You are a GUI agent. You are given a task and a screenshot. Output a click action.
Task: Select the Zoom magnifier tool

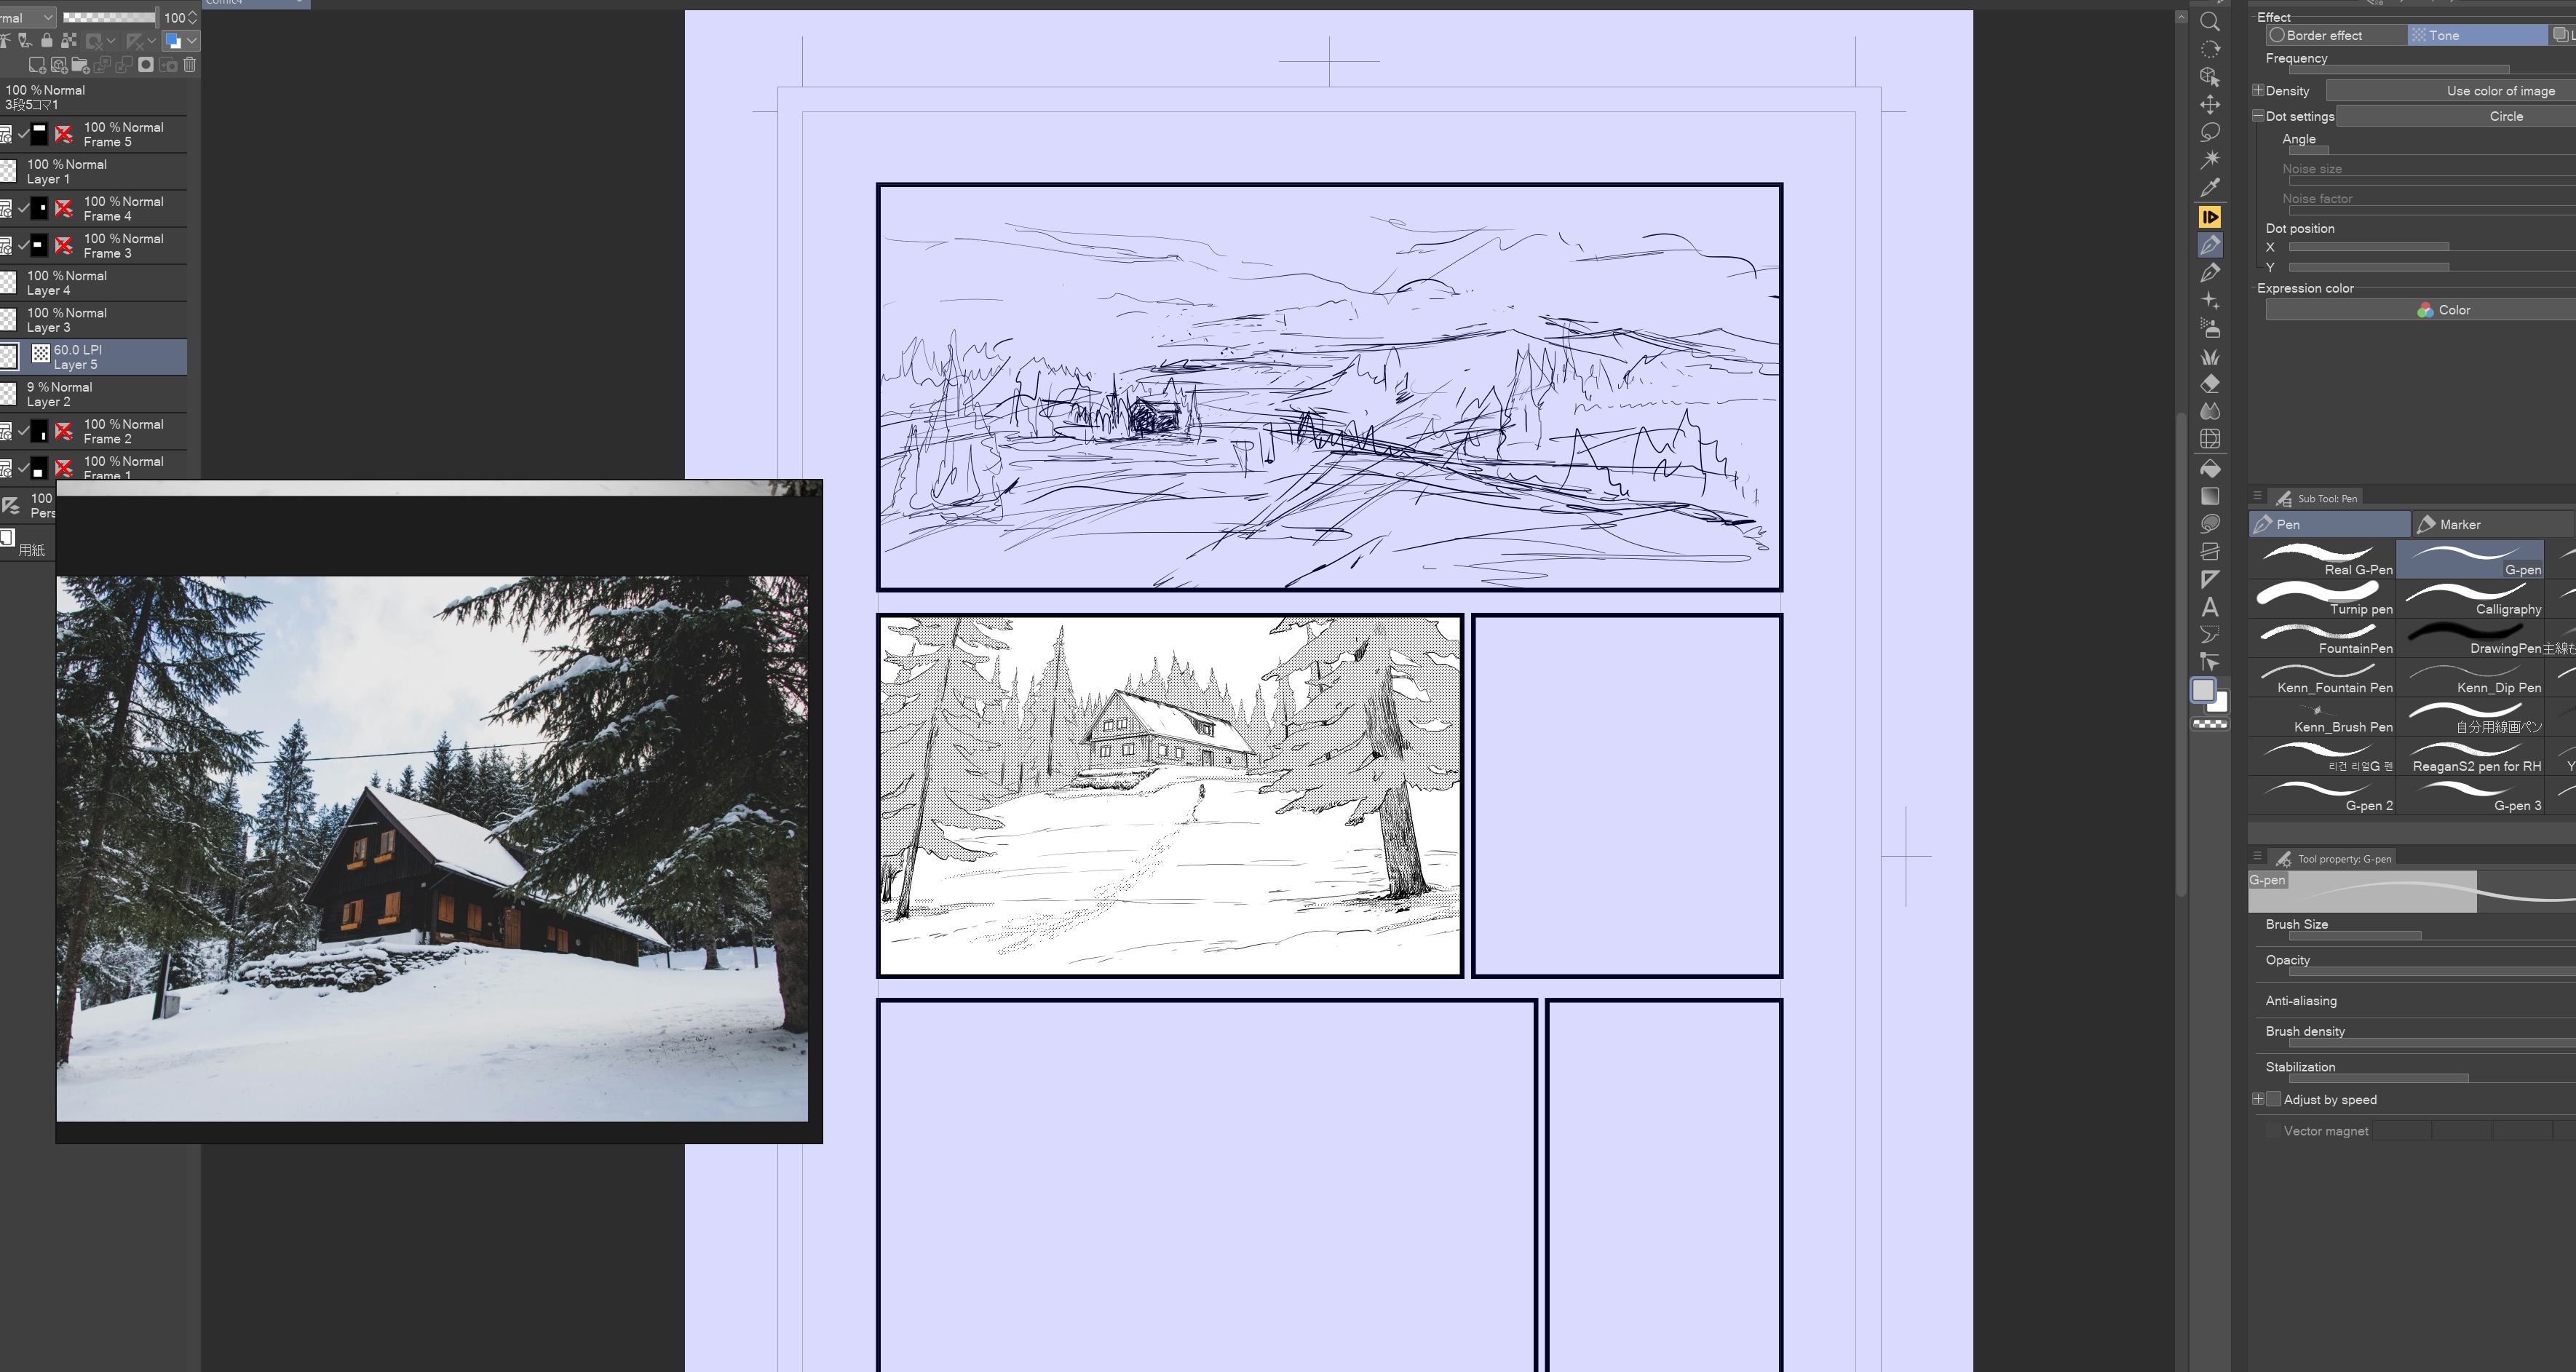(2210, 21)
